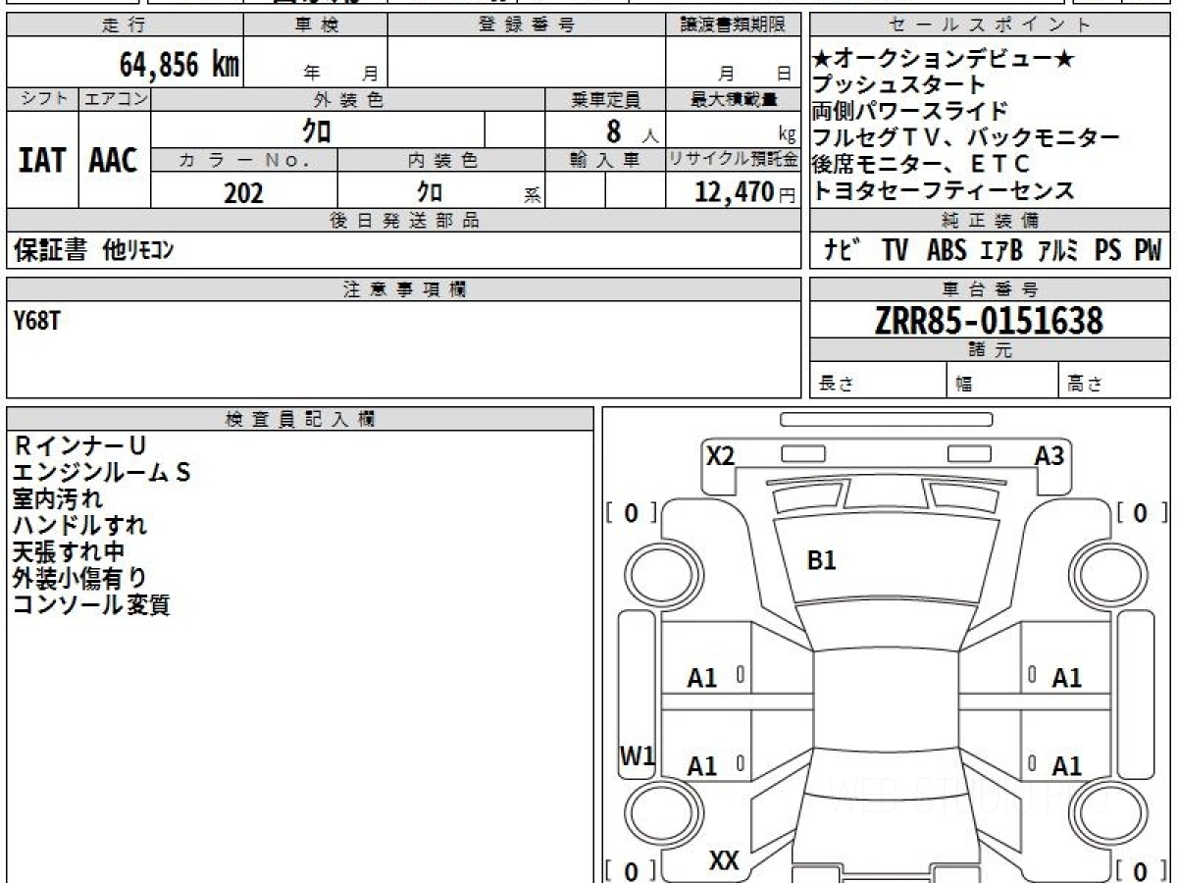Click the ハンドルすれ inspector note
Viewport: 1177px width, 883px height.
pyautogui.click(x=80, y=526)
